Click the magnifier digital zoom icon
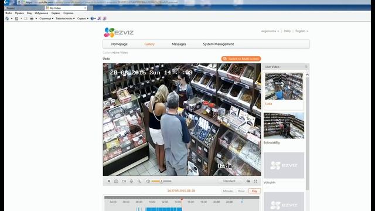This screenshot has height=211, width=375. [x=139, y=181]
